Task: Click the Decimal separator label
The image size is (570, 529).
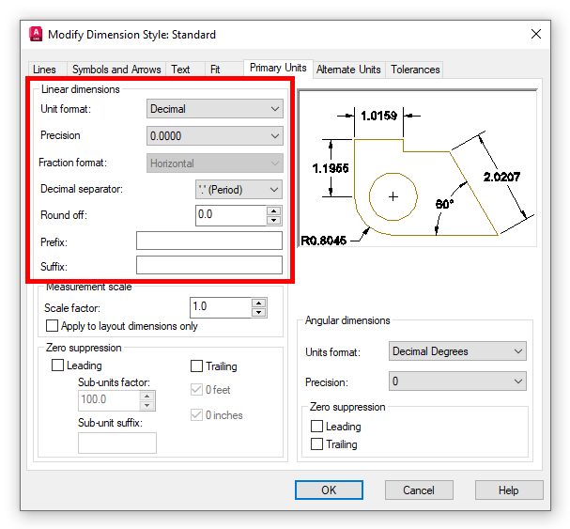Action: click(82, 189)
